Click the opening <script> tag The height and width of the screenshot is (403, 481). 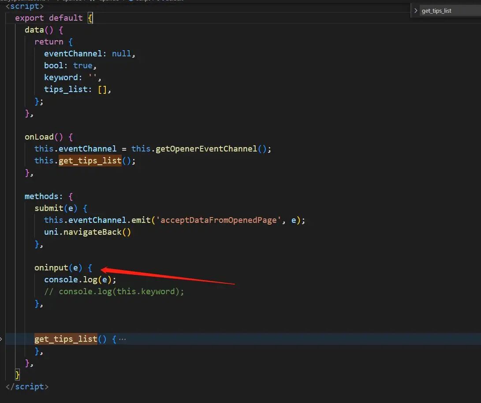pyautogui.click(x=25, y=6)
